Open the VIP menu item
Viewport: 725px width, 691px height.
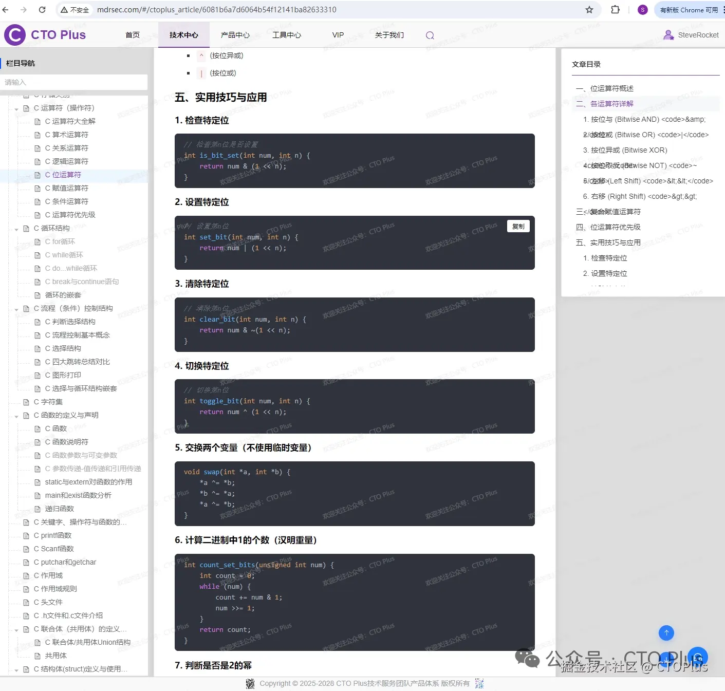click(338, 34)
